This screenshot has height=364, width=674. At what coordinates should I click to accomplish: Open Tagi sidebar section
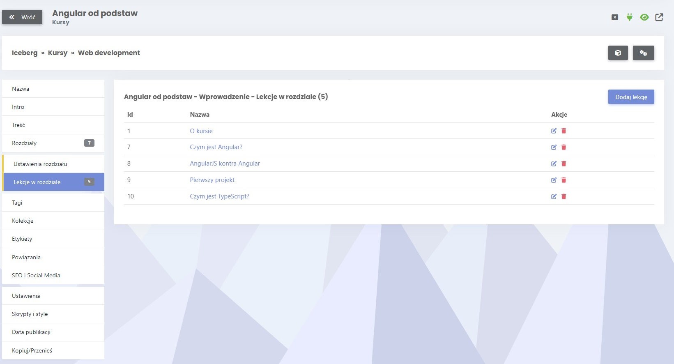[x=53, y=203]
